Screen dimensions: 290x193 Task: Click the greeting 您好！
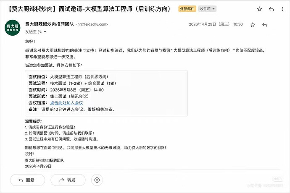point(30,42)
